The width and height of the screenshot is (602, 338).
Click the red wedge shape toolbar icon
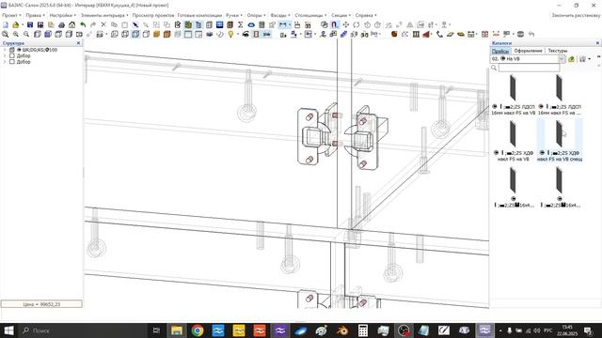coord(426,35)
